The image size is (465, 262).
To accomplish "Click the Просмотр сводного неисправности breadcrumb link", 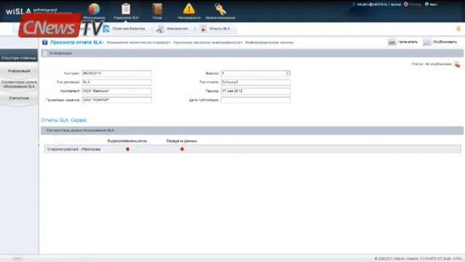I will tap(207, 43).
